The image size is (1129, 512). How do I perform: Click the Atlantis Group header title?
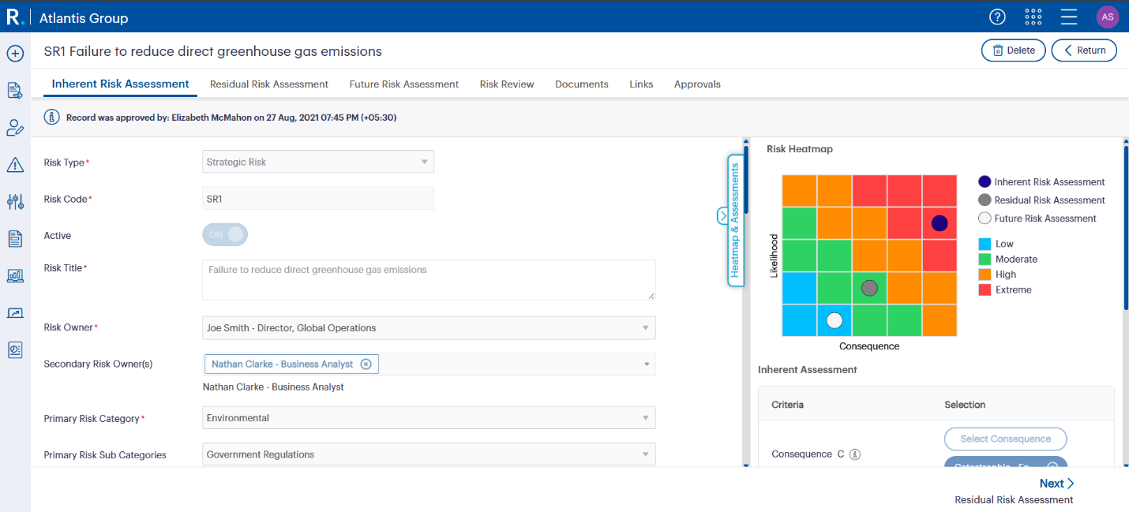click(x=84, y=17)
